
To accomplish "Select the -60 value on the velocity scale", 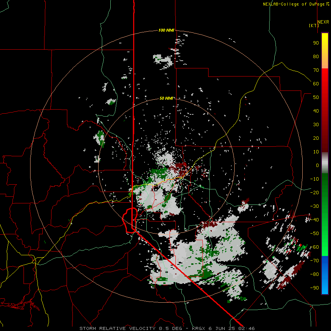I will tap(314, 247).
